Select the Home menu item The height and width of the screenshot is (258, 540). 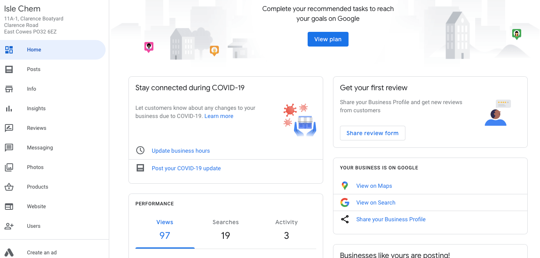coord(34,49)
